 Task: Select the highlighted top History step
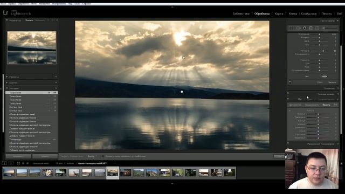point(31,93)
